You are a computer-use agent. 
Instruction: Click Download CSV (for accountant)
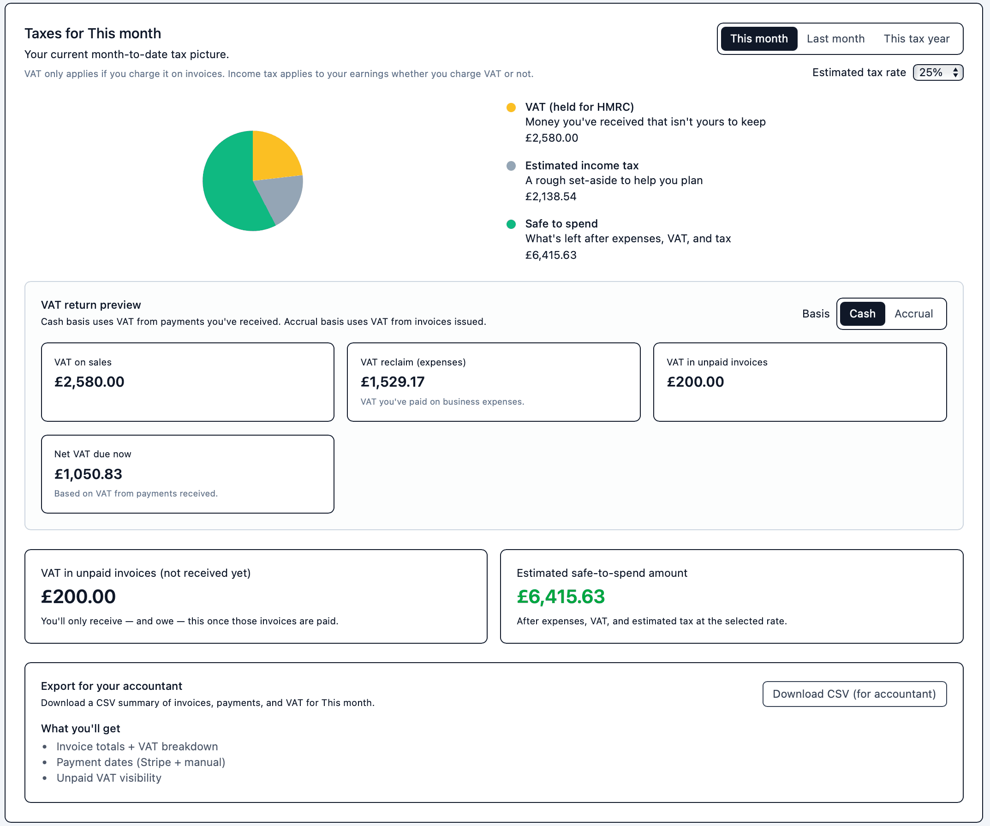[854, 694]
